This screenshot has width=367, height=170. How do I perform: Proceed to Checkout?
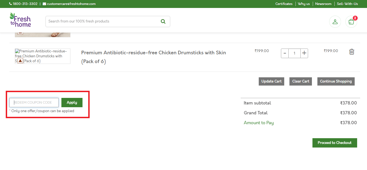click(334, 143)
